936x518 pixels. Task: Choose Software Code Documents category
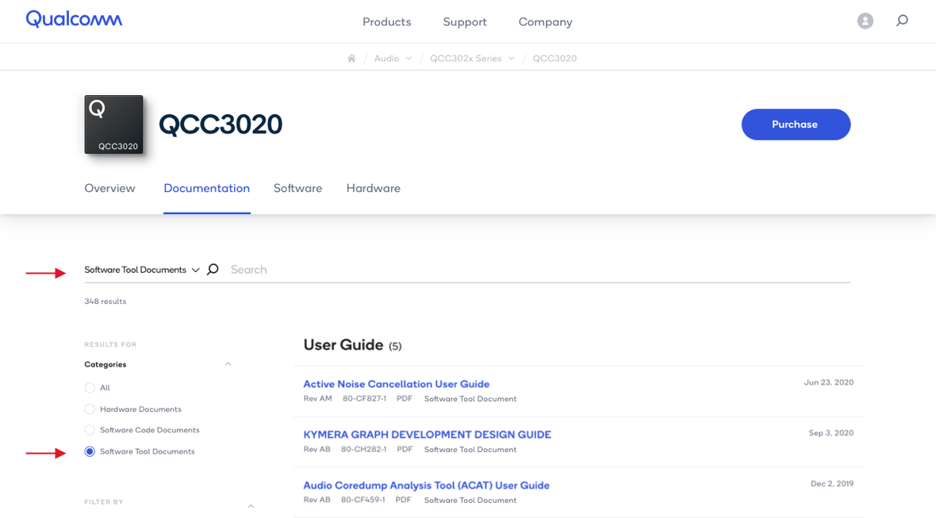pyautogui.click(x=89, y=430)
